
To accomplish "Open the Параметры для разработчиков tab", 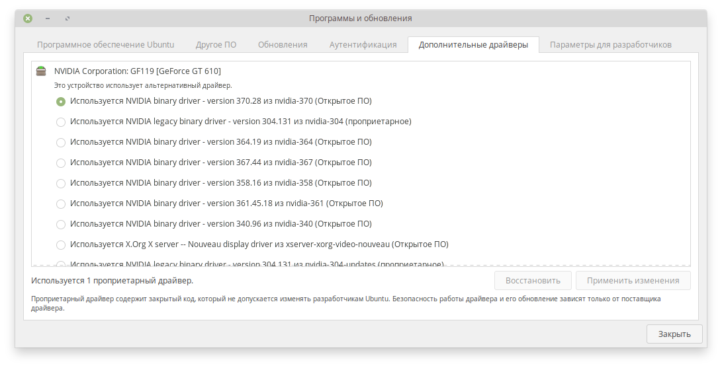I will [x=611, y=44].
